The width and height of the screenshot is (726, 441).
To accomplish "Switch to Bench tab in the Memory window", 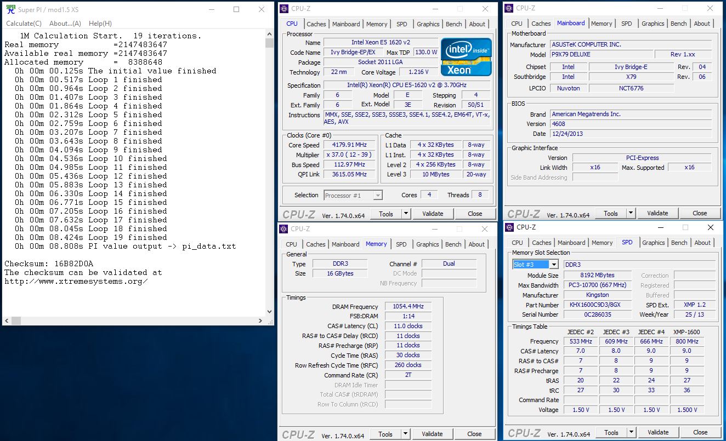I will tap(453, 244).
